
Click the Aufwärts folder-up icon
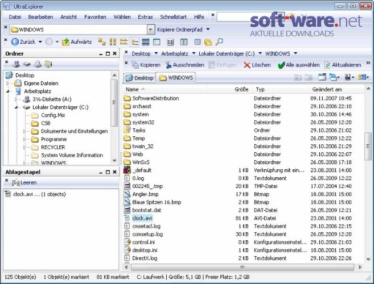pyautogui.click(x=65, y=42)
